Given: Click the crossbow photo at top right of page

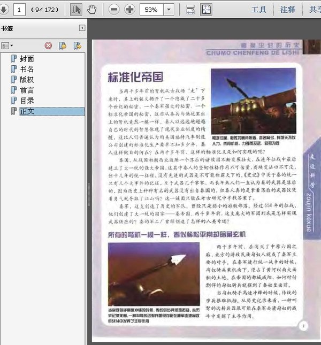Looking at the screenshot, I should coord(253,101).
